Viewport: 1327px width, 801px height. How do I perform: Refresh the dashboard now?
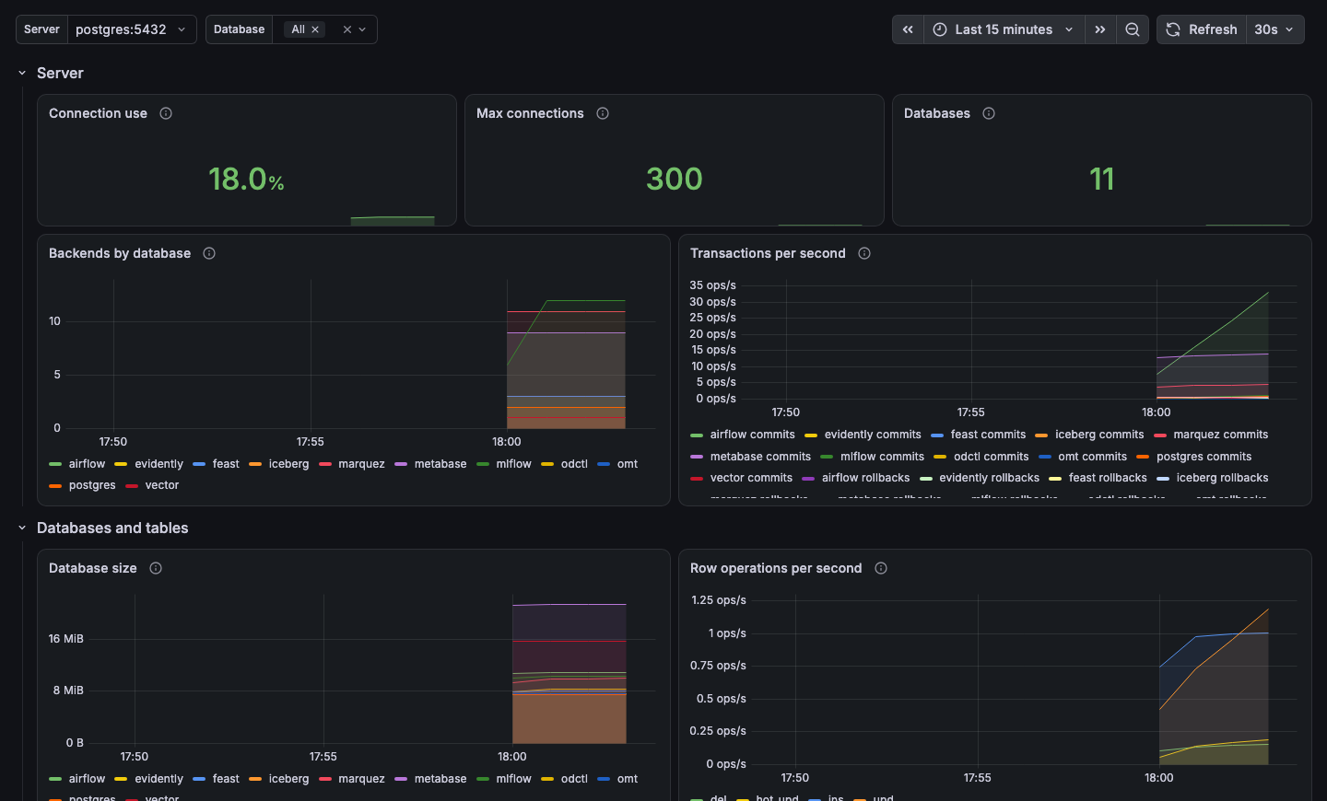click(x=1202, y=29)
